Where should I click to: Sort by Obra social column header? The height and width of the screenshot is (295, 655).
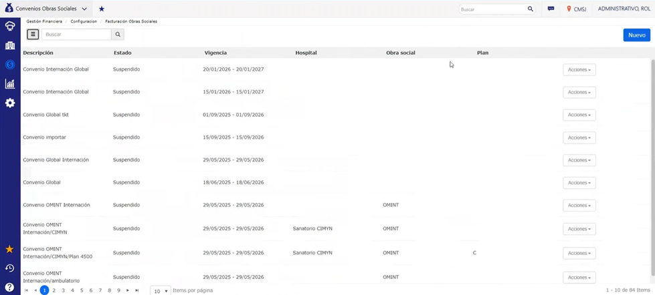pos(401,53)
